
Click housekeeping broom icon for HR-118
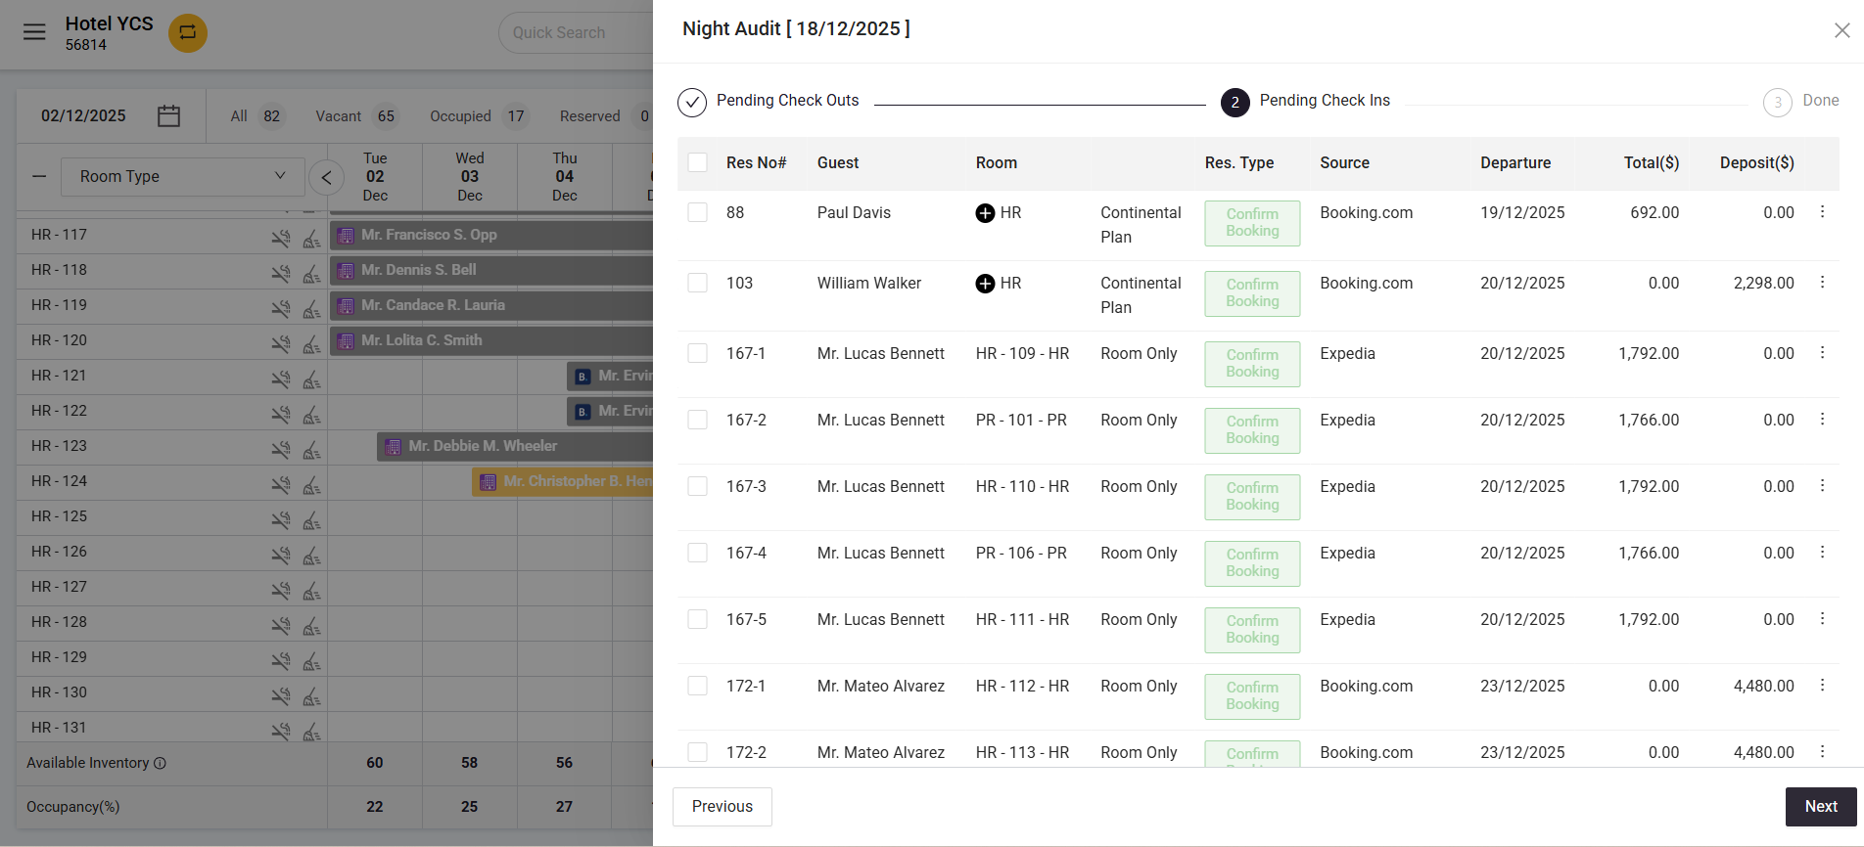click(x=311, y=273)
